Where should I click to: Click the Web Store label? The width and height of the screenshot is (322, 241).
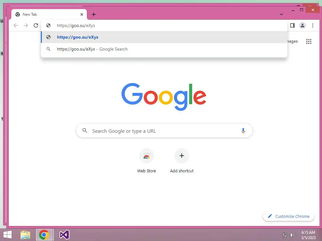pos(147,171)
